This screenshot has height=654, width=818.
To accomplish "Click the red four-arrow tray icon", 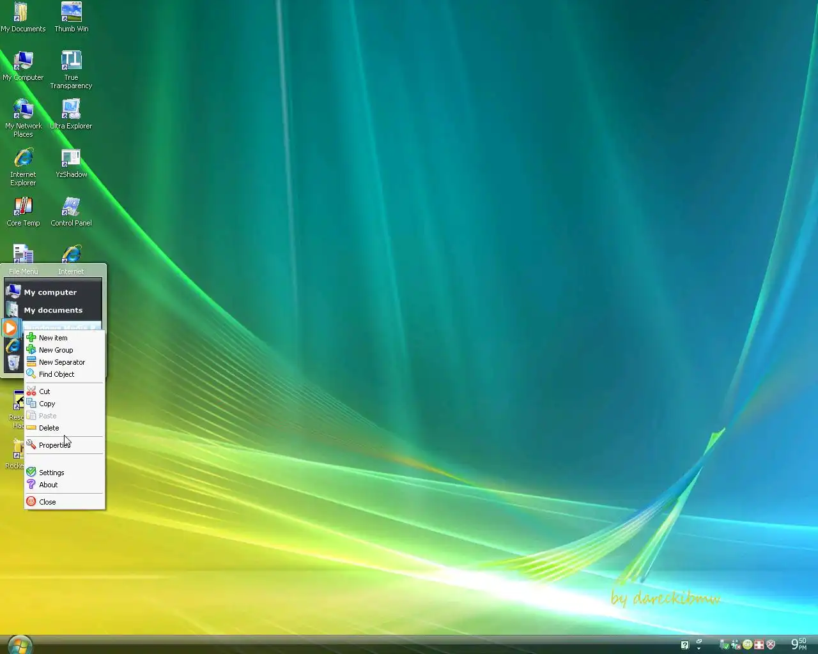I will 759,644.
